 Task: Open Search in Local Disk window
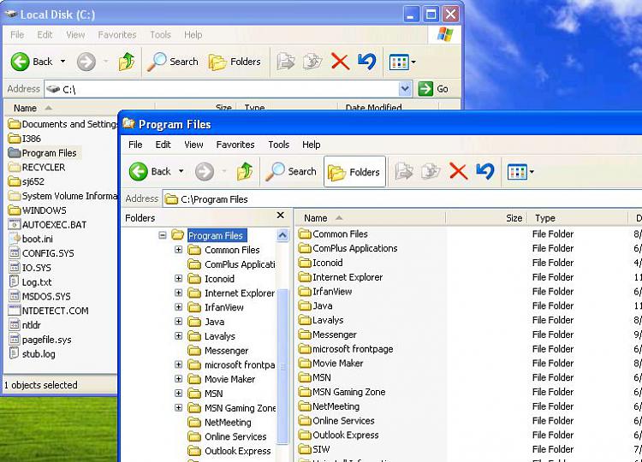[x=172, y=62]
